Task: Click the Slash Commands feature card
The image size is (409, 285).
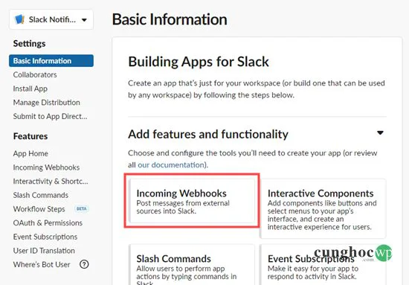Action: pos(192,265)
